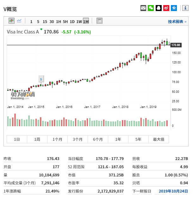
Task: Click Visa Inc Class A chart title
Action: tap(23, 32)
